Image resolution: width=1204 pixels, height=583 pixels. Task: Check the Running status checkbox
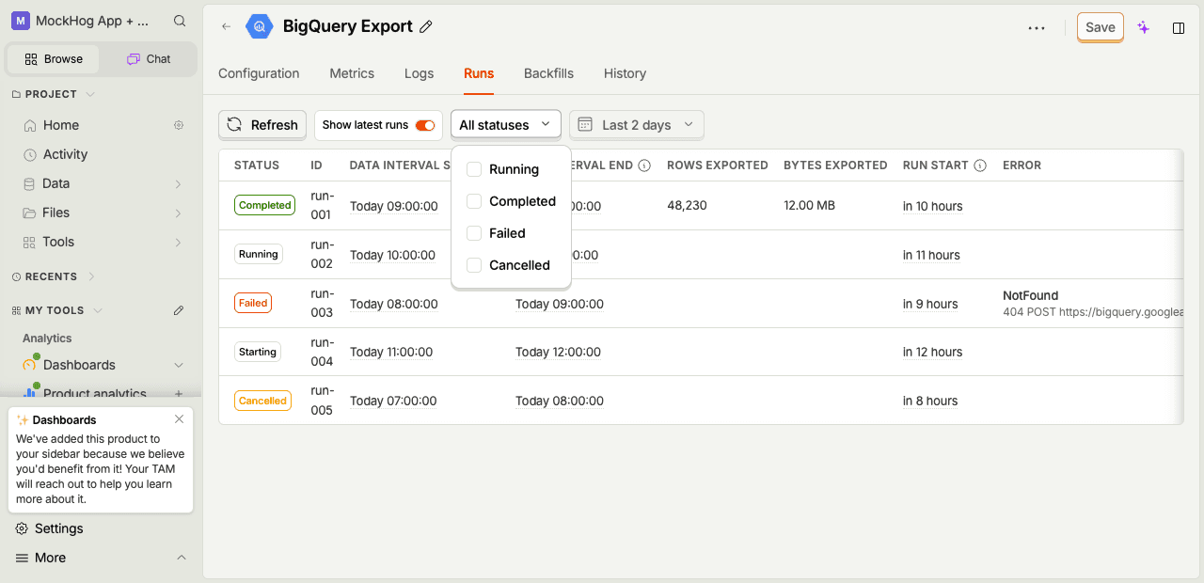(474, 169)
